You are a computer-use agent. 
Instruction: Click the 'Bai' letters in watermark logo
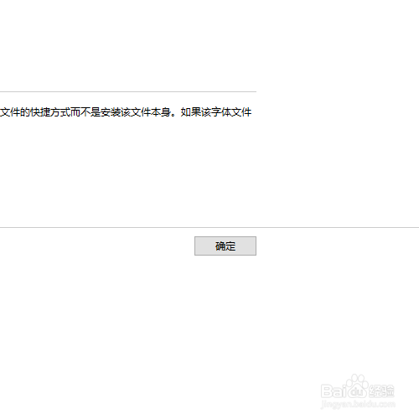tap(333, 391)
